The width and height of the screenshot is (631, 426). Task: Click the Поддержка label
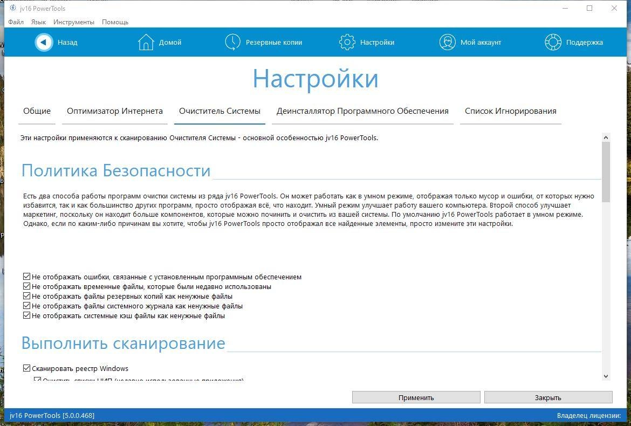584,42
